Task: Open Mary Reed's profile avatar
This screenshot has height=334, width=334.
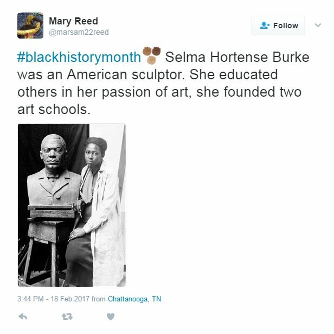Action: (x=30, y=26)
